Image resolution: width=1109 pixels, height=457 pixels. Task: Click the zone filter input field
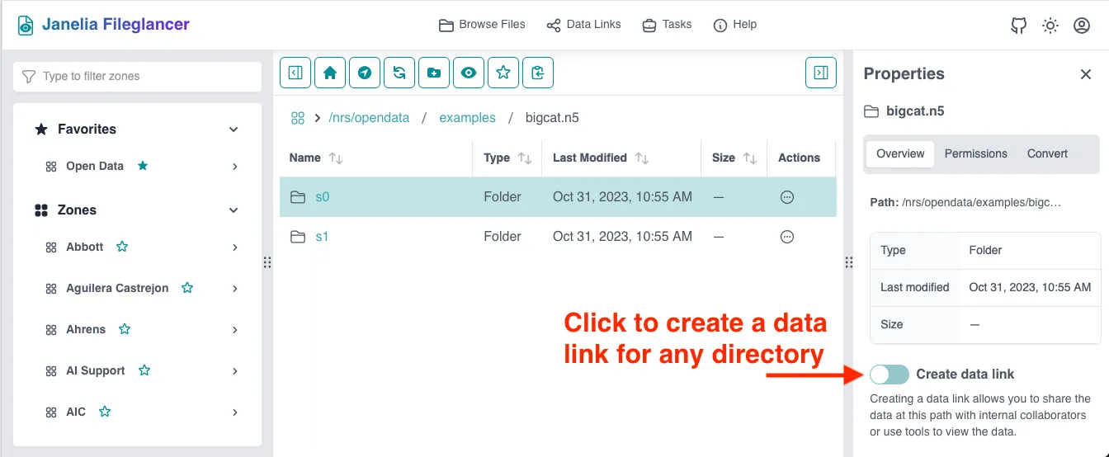point(137,77)
